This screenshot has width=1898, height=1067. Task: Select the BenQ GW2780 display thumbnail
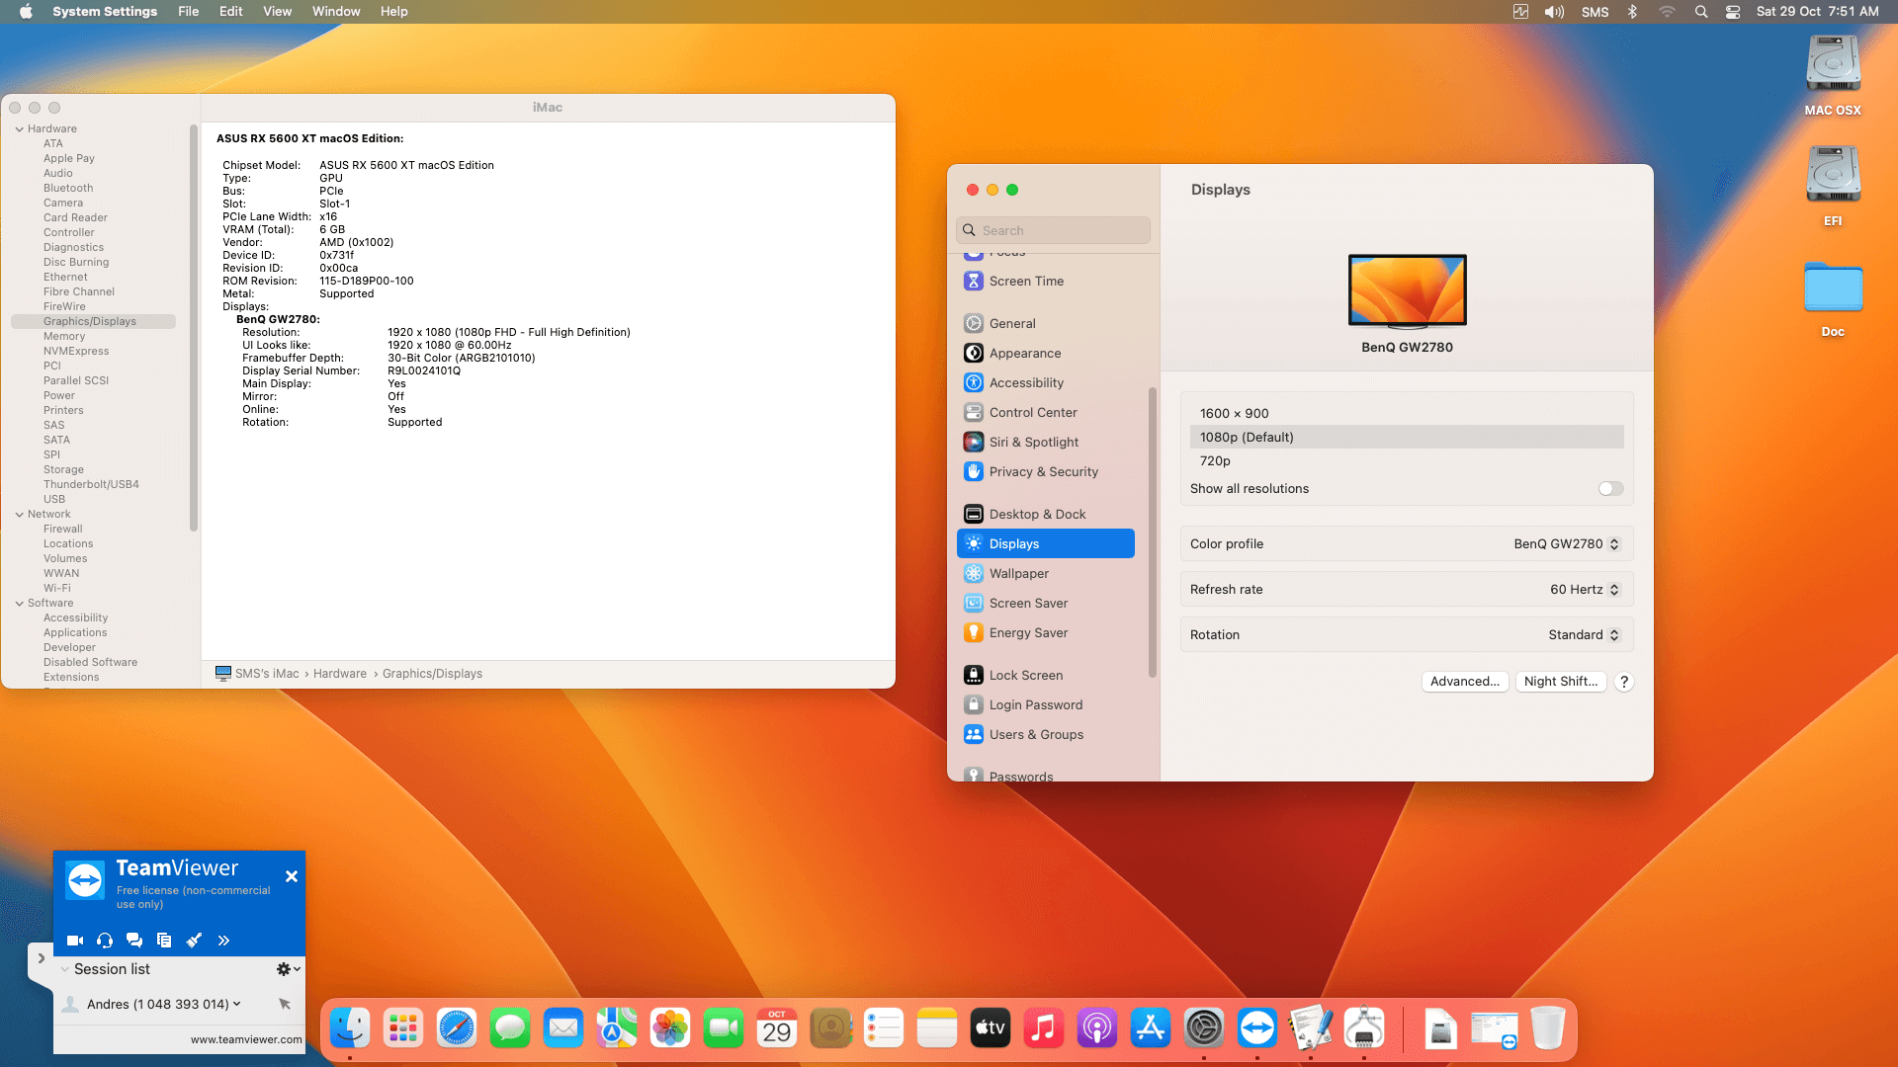pos(1408,292)
